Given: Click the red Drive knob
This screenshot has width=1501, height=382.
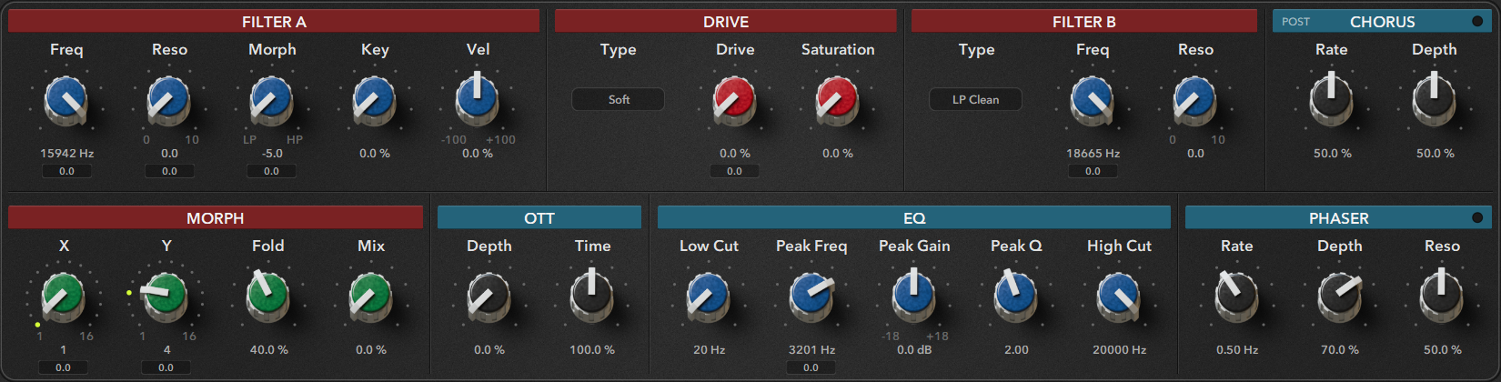Looking at the screenshot, I should click(x=735, y=100).
